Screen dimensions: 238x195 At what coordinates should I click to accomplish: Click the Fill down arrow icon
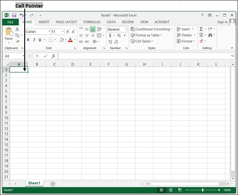click(201, 35)
